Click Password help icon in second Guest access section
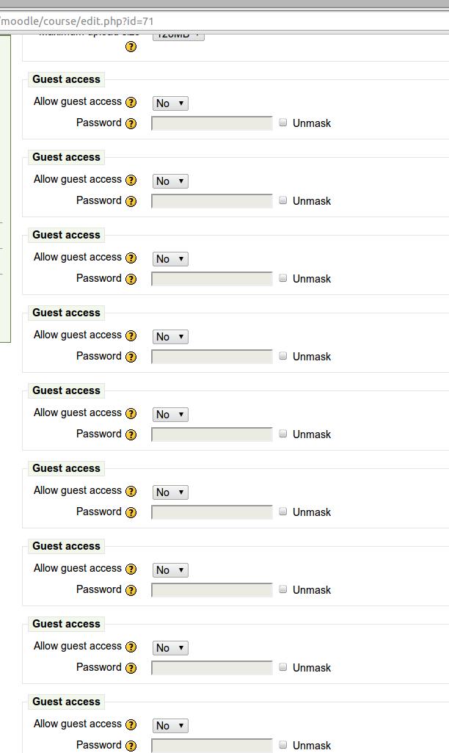 click(131, 201)
